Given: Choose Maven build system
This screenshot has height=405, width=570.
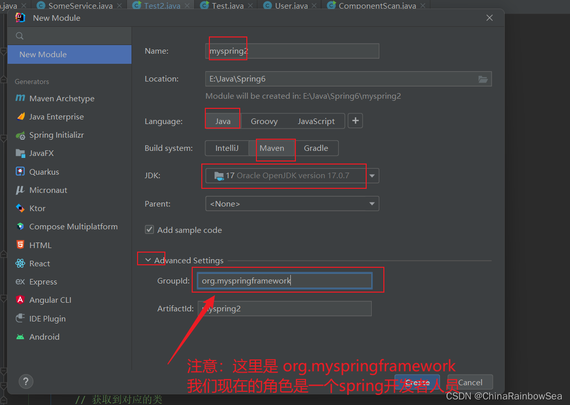Looking at the screenshot, I should click(x=272, y=148).
